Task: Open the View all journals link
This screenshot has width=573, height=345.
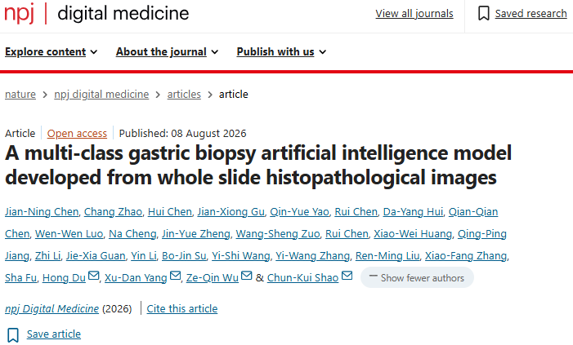Action: (414, 14)
